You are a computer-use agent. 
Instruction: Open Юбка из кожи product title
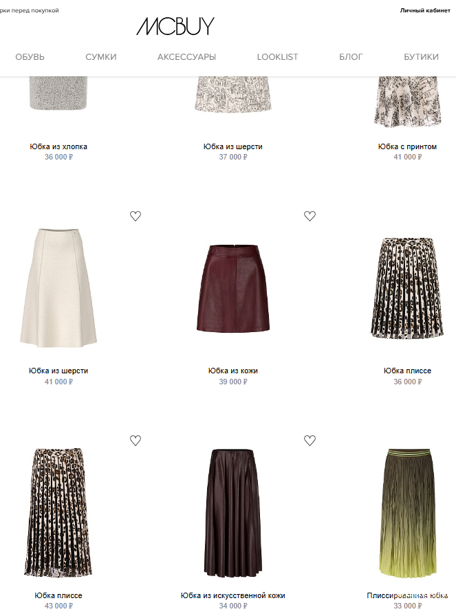pyautogui.click(x=233, y=371)
